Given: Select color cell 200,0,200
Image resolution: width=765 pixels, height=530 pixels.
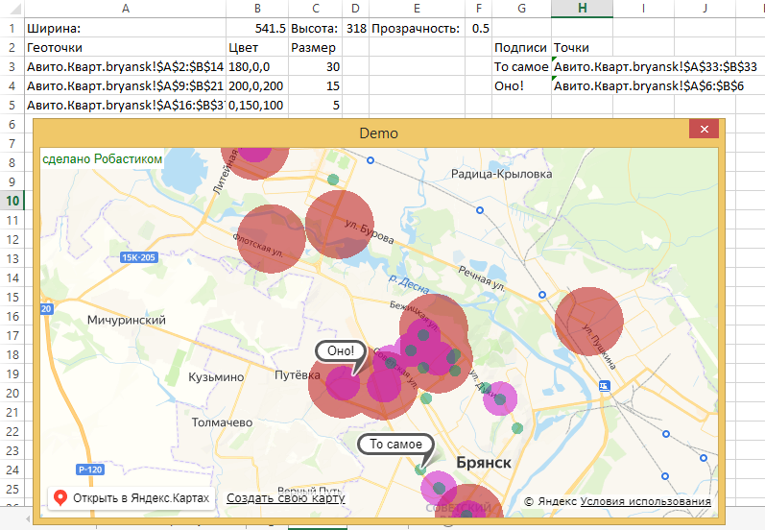Looking at the screenshot, I should pos(257,85).
